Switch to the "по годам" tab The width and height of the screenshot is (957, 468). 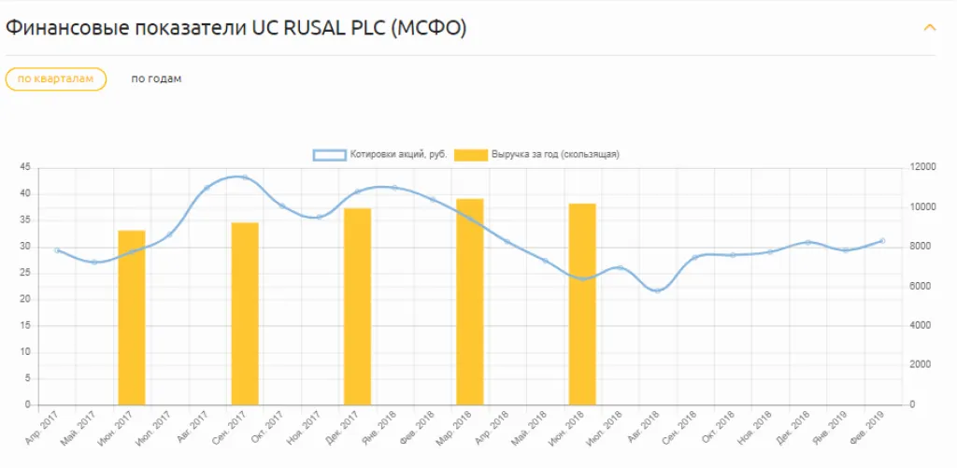pyautogui.click(x=156, y=79)
